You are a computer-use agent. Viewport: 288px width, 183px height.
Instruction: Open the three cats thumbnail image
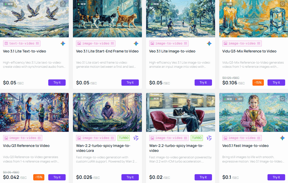[107, 18]
